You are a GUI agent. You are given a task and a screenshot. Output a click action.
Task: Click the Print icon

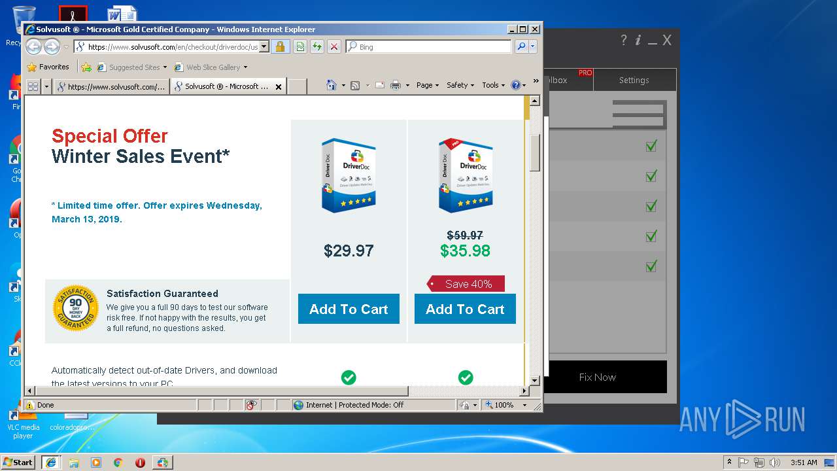click(x=396, y=85)
